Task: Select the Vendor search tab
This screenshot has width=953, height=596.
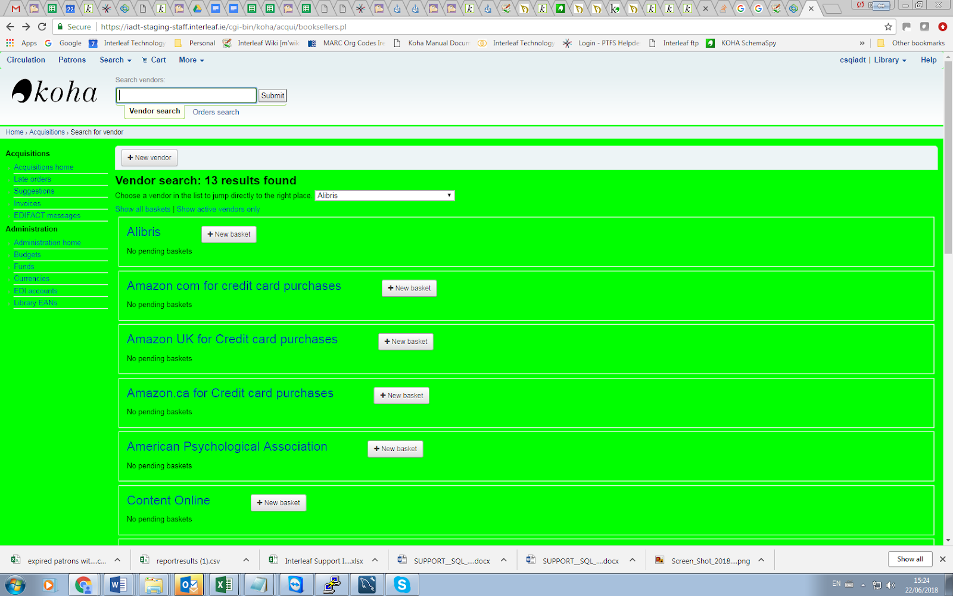Action: click(x=154, y=111)
